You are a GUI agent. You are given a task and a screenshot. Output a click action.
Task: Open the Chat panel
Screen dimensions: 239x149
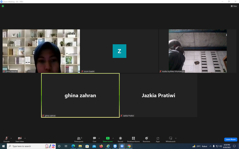click(94, 139)
